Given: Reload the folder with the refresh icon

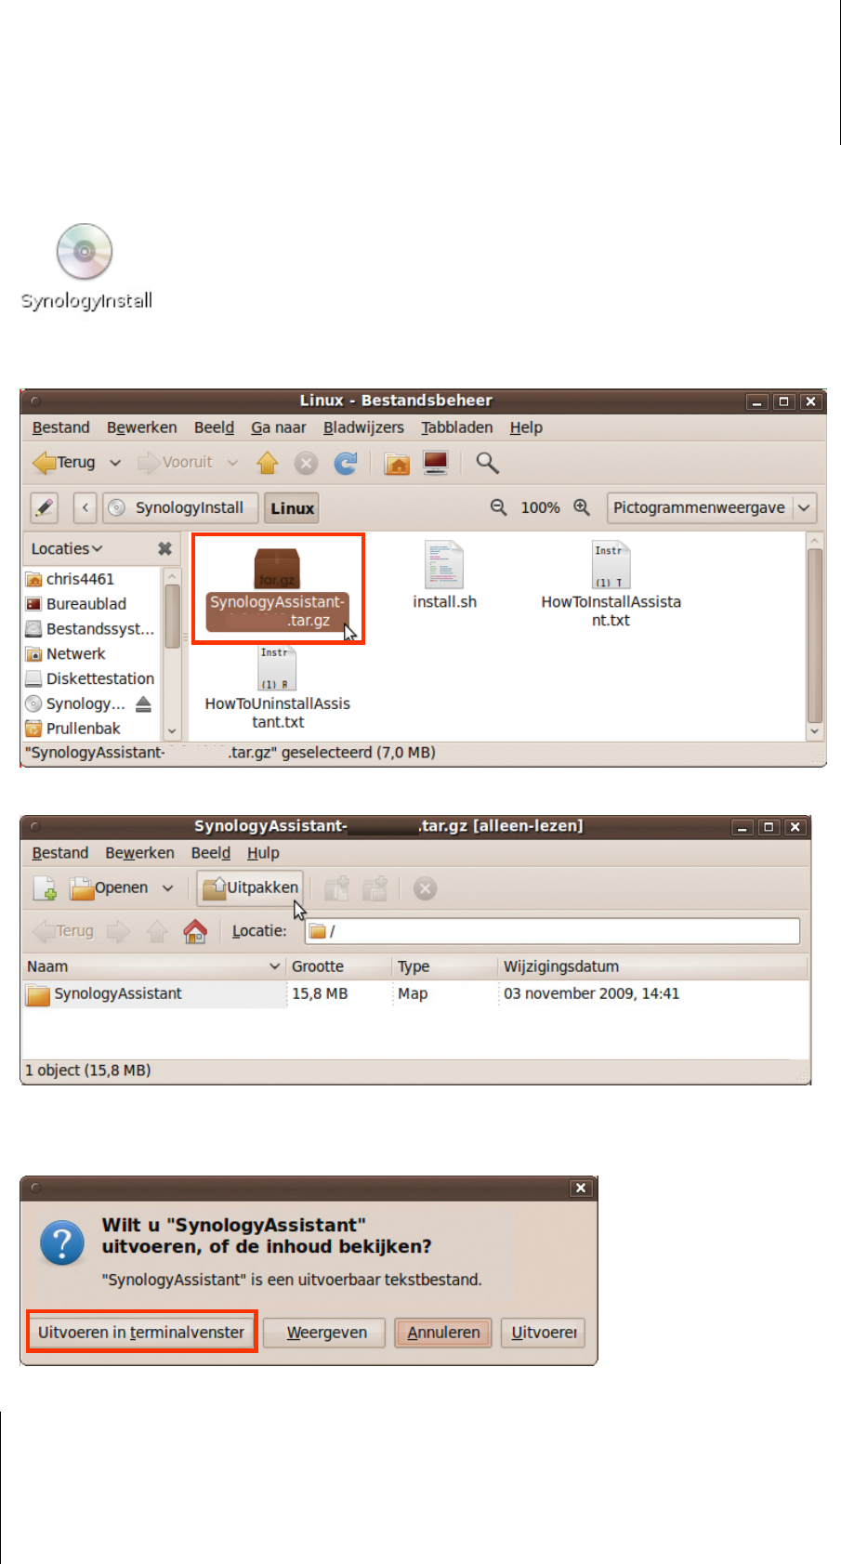Looking at the screenshot, I should coord(346,463).
